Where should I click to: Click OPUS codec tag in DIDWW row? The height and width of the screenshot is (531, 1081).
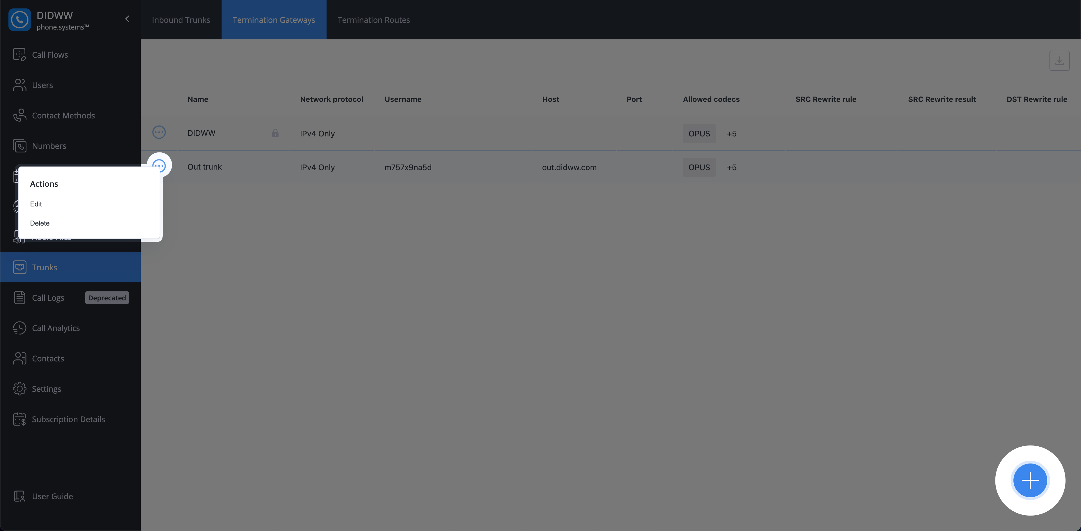coord(699,133)
